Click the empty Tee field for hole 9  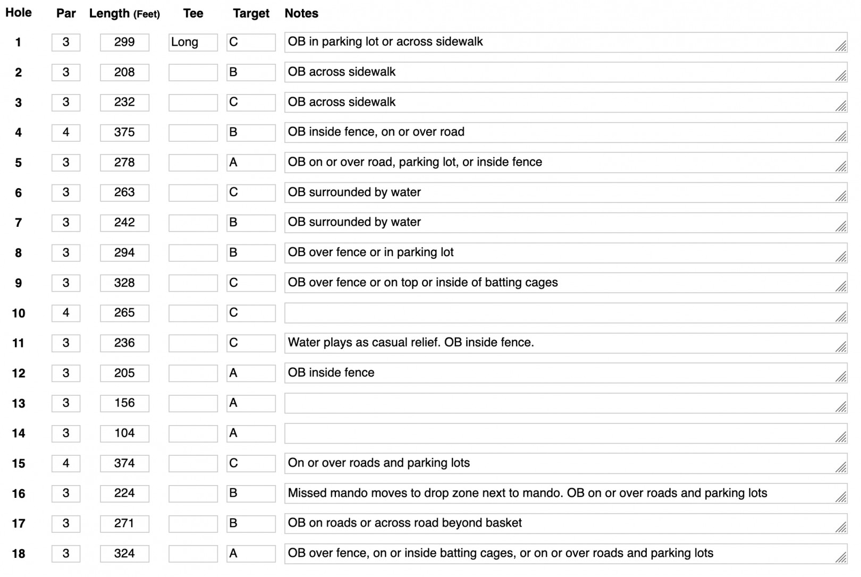(x=193, y=283)
